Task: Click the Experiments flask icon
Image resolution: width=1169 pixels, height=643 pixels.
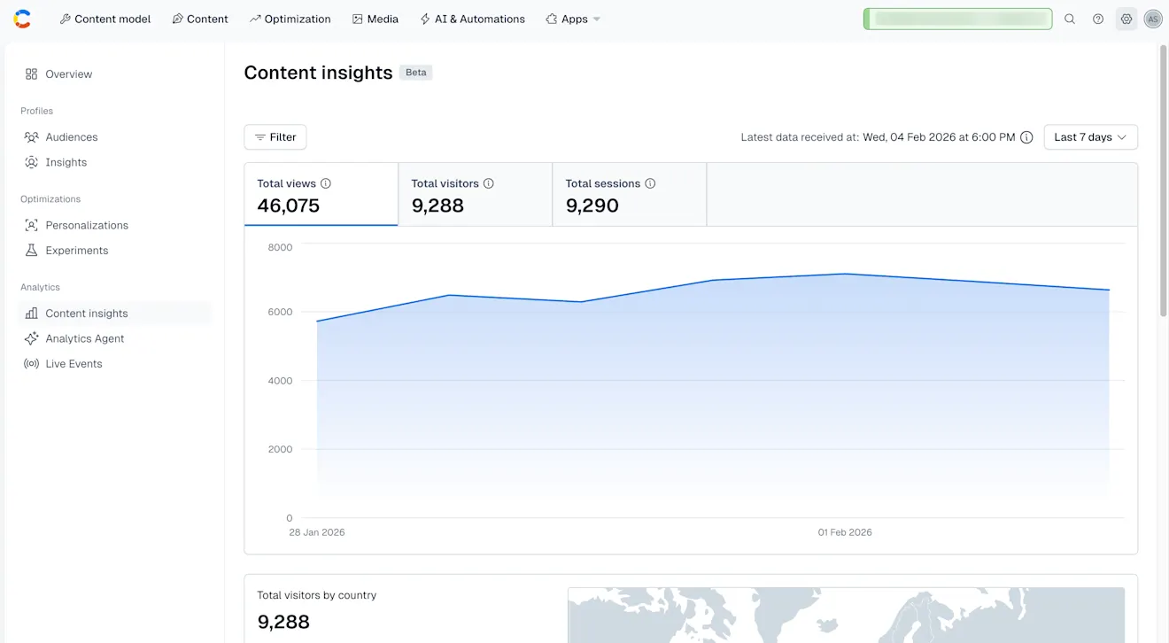Action: (31, 250)
